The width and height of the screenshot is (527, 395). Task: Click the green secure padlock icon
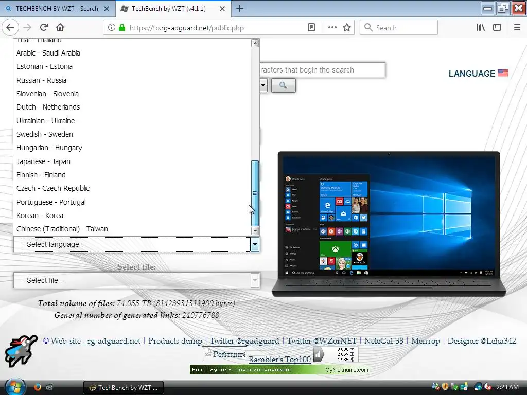(122, 28)
